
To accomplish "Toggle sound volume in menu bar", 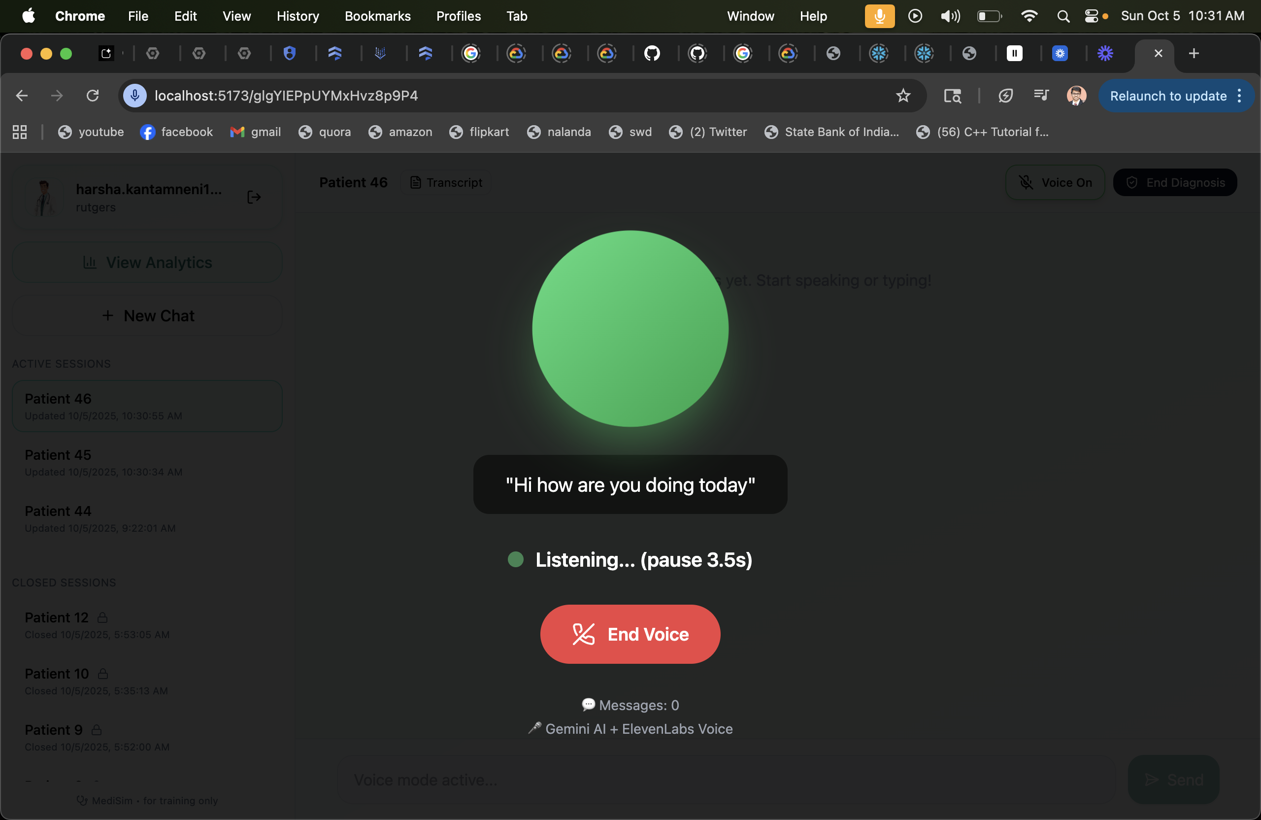I will click(x=950, y=16).
